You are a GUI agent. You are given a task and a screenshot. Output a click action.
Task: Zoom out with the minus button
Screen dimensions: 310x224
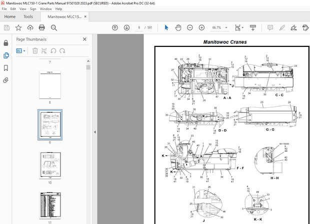point(190,27)
